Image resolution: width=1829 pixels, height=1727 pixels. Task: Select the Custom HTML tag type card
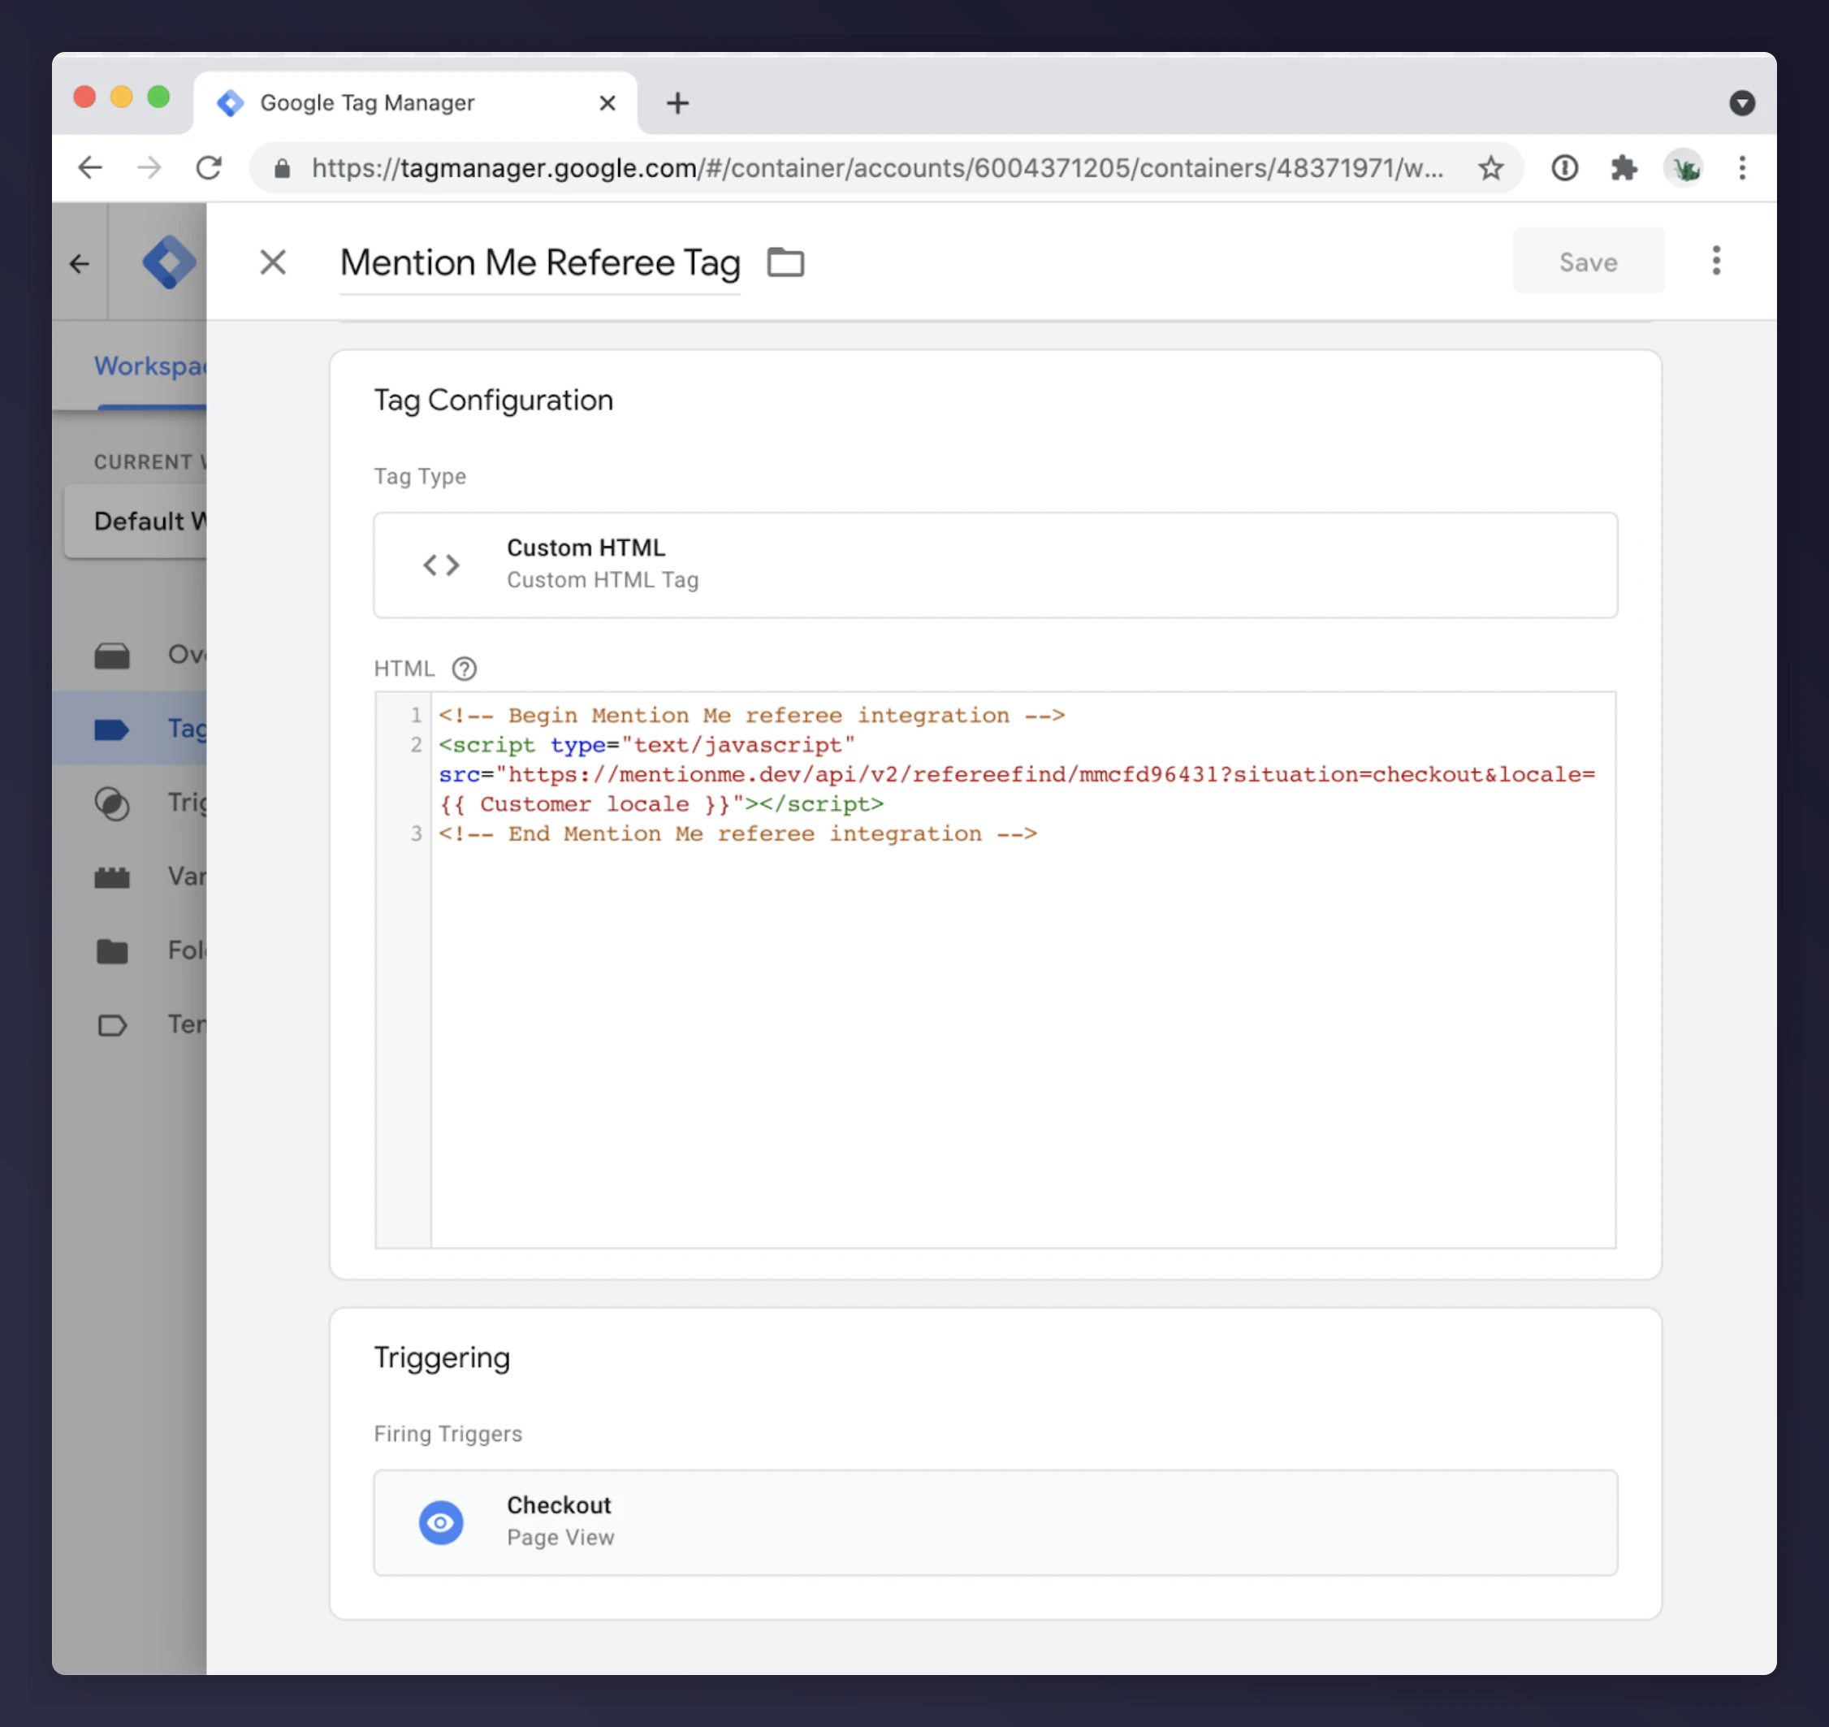995,565
